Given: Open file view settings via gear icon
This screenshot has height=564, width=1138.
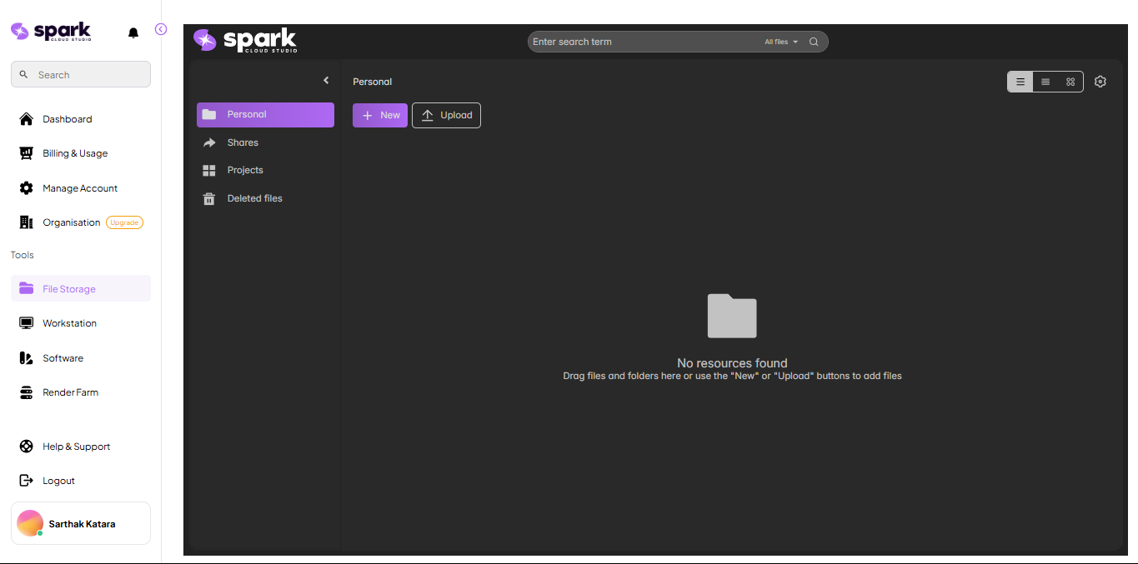Looking at the screenshot, I should [x=1100, y=82].
